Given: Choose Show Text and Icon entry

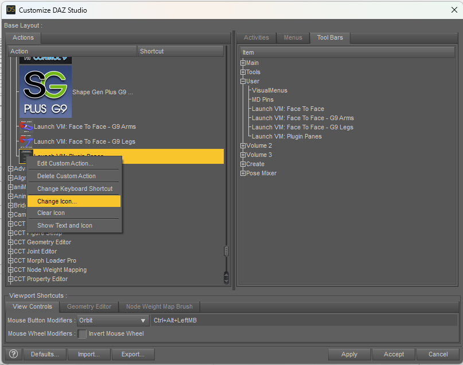Looking at the screenshot, I should (74, 225).
